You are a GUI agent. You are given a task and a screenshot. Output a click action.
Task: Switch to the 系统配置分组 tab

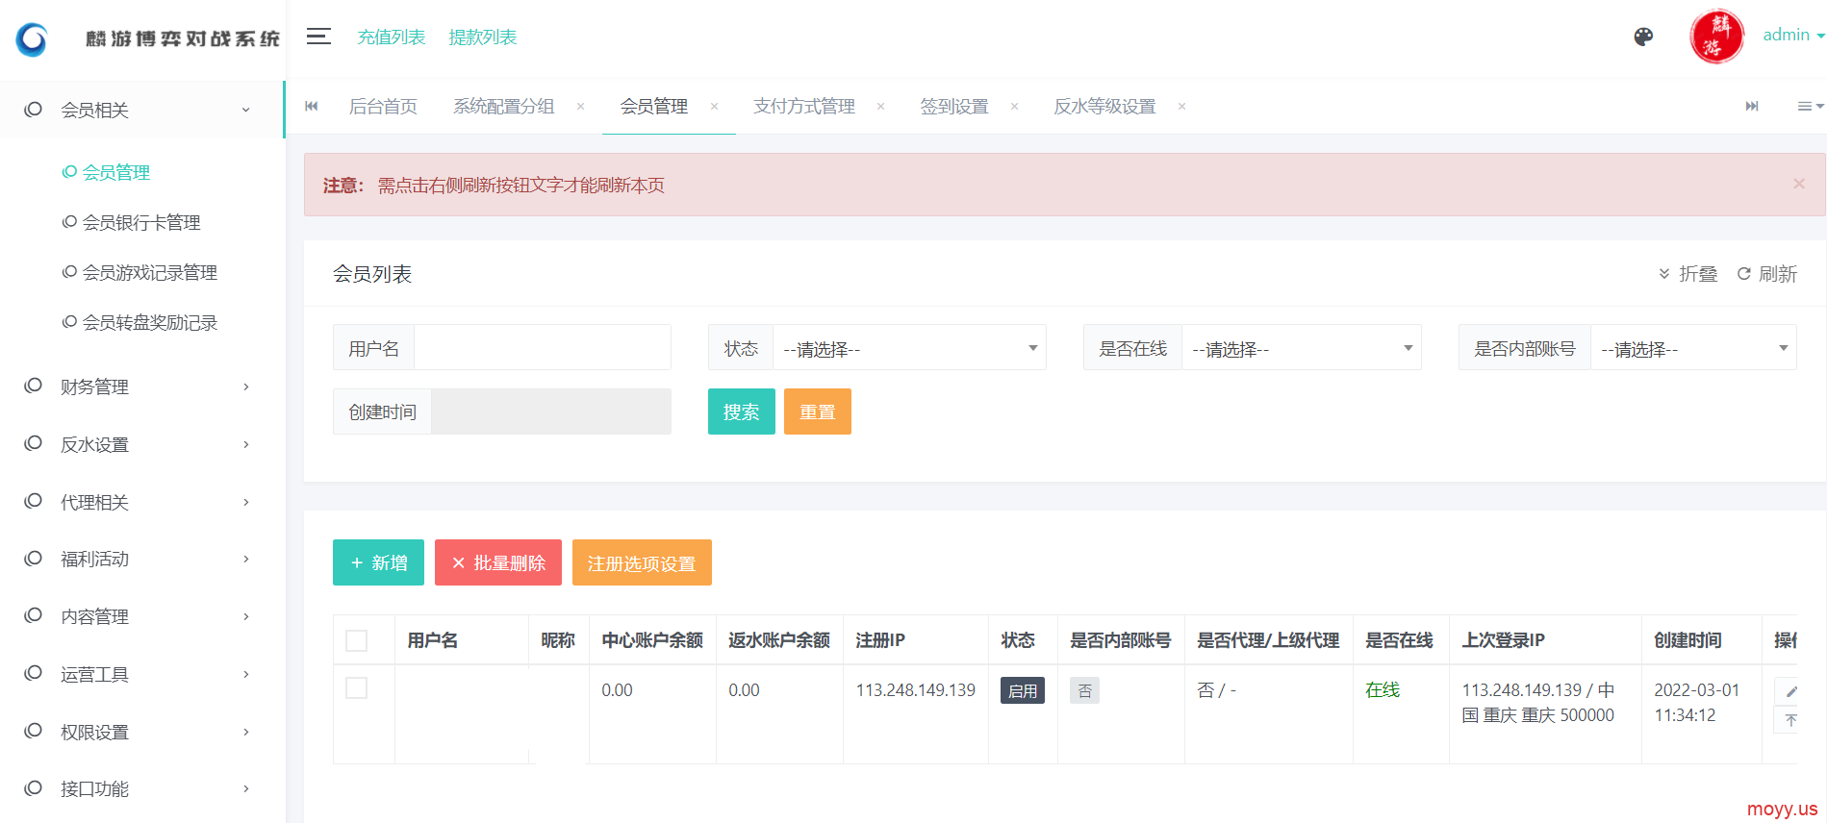click(504, 106)
